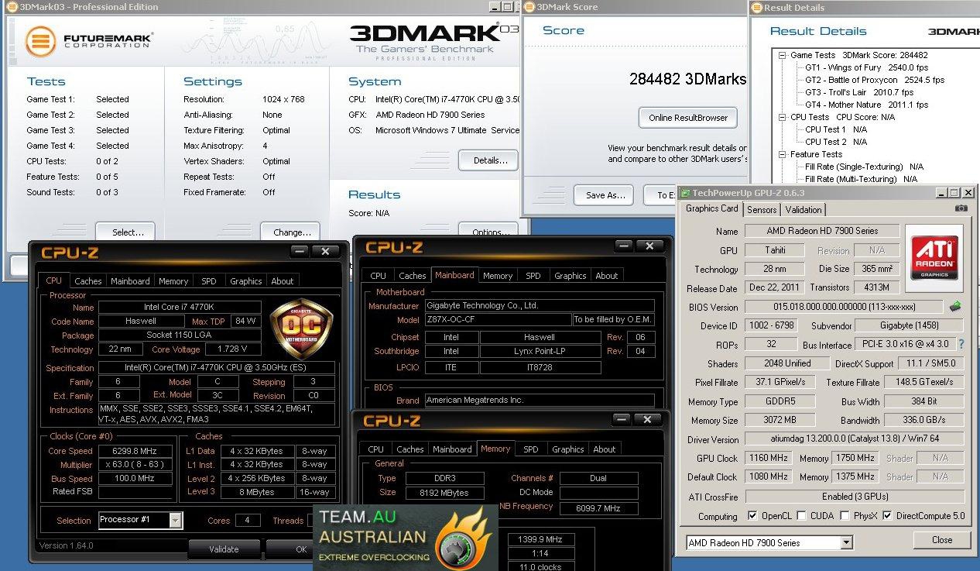Click the 284482 3DMarks score text

pyautogui.click(x=687, y=79)
